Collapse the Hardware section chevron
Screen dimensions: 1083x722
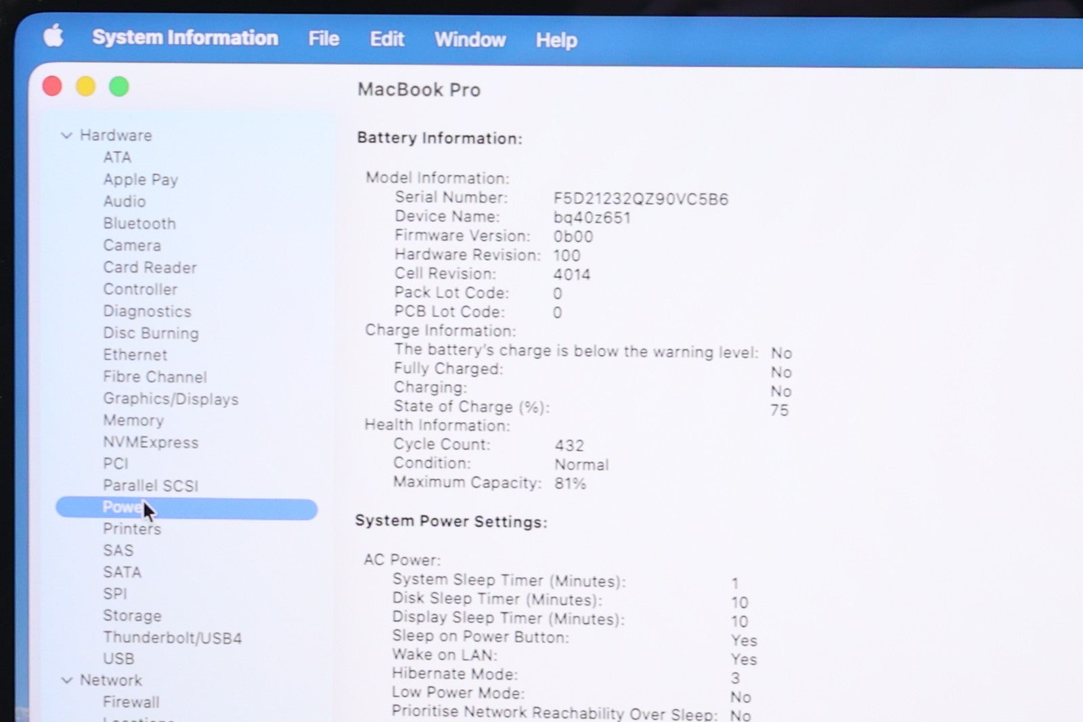coord(66,135)
